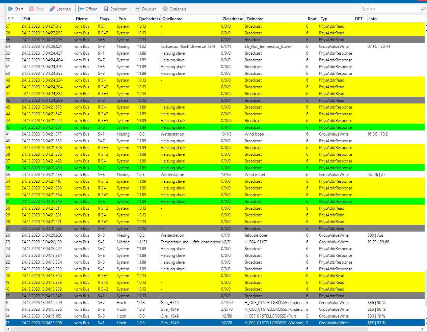Click the Info column header

click(373, 19)
